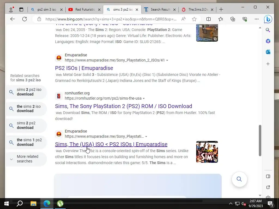279x209 pixels.
Task: Switch to the Search Result tab
Action: click(160, 10)
